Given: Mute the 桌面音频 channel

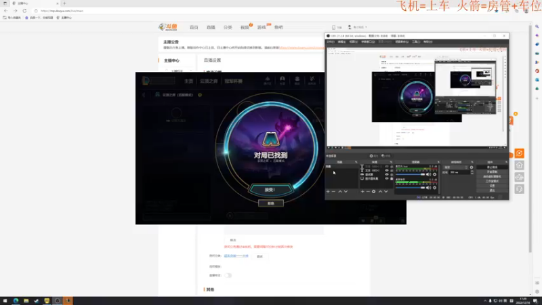Looking at the screenshot, I should point(429,188).
